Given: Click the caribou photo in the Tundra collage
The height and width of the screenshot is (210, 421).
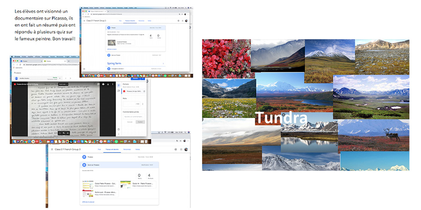Looking at the screenshot, I should coord(374,135).
